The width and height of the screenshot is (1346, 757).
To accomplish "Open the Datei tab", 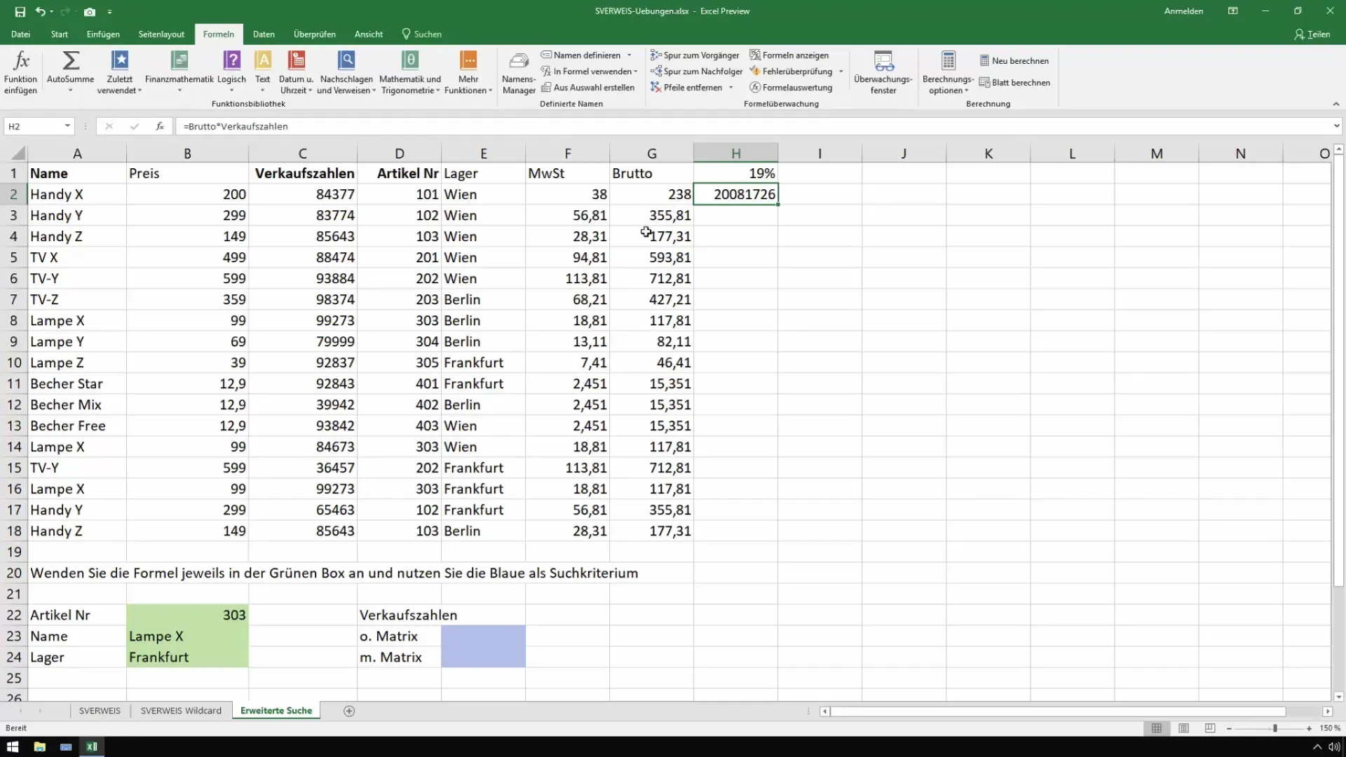I will [20, 34].
